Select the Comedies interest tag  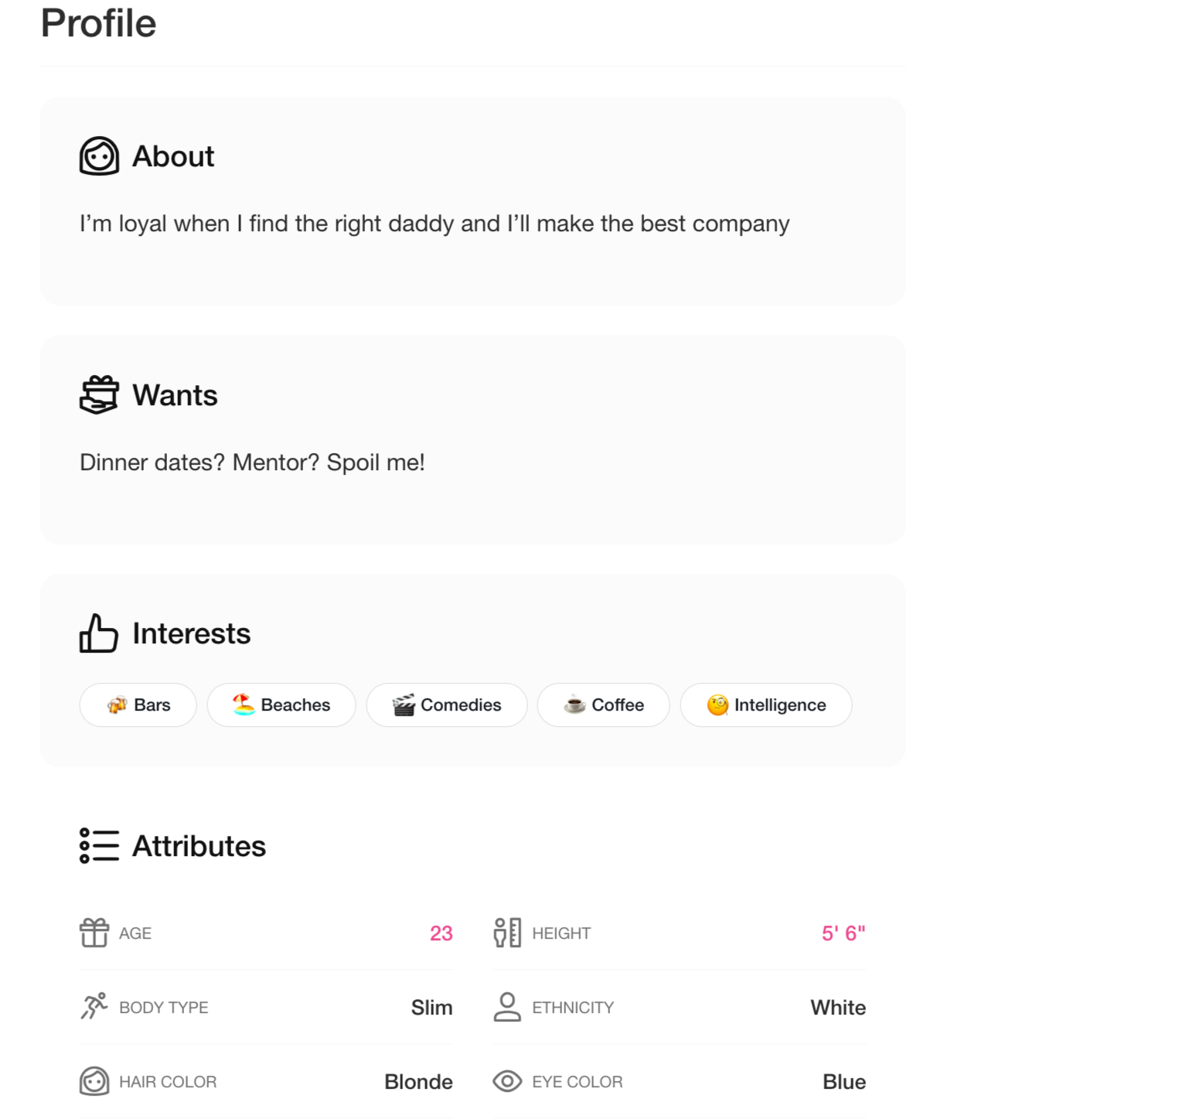click(447, 704)
